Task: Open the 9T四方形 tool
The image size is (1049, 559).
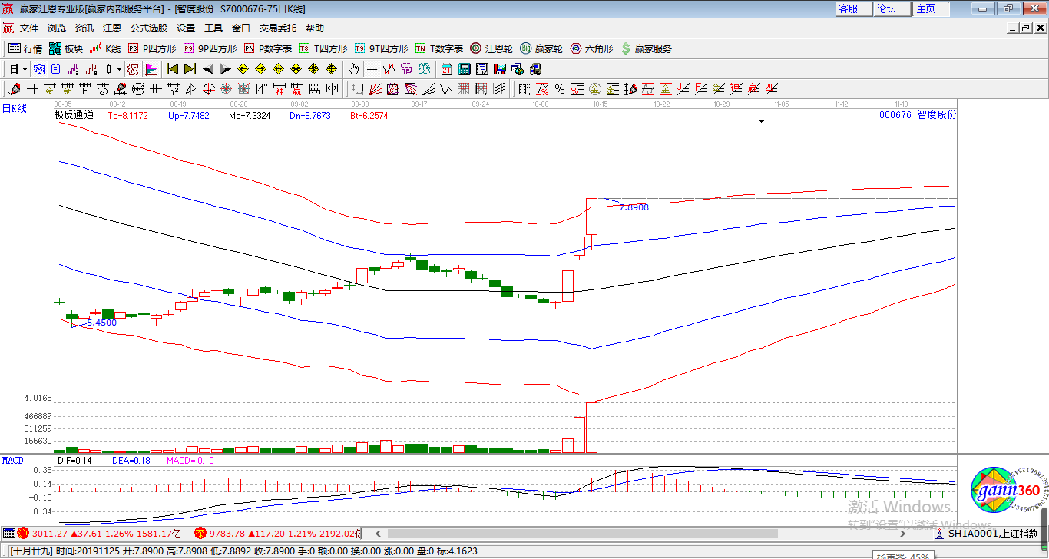Action: [x=382, y=48]
